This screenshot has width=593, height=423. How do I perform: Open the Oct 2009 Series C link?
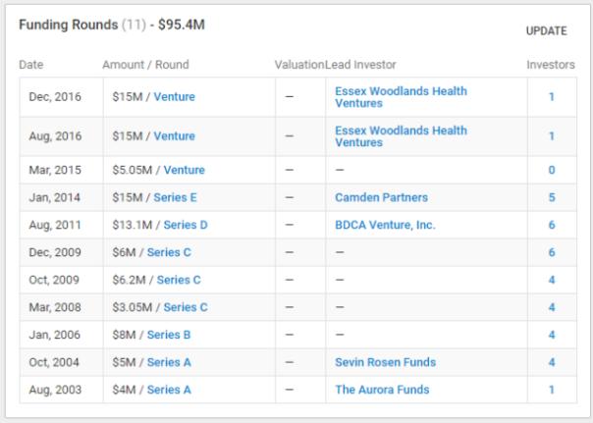coord(179,280)
